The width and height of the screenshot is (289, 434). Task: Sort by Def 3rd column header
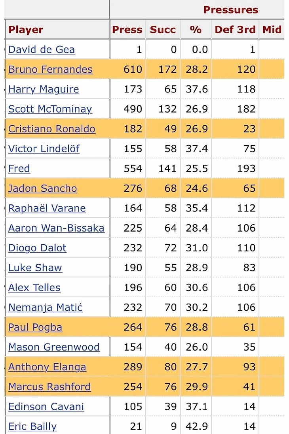click(235, 30)
